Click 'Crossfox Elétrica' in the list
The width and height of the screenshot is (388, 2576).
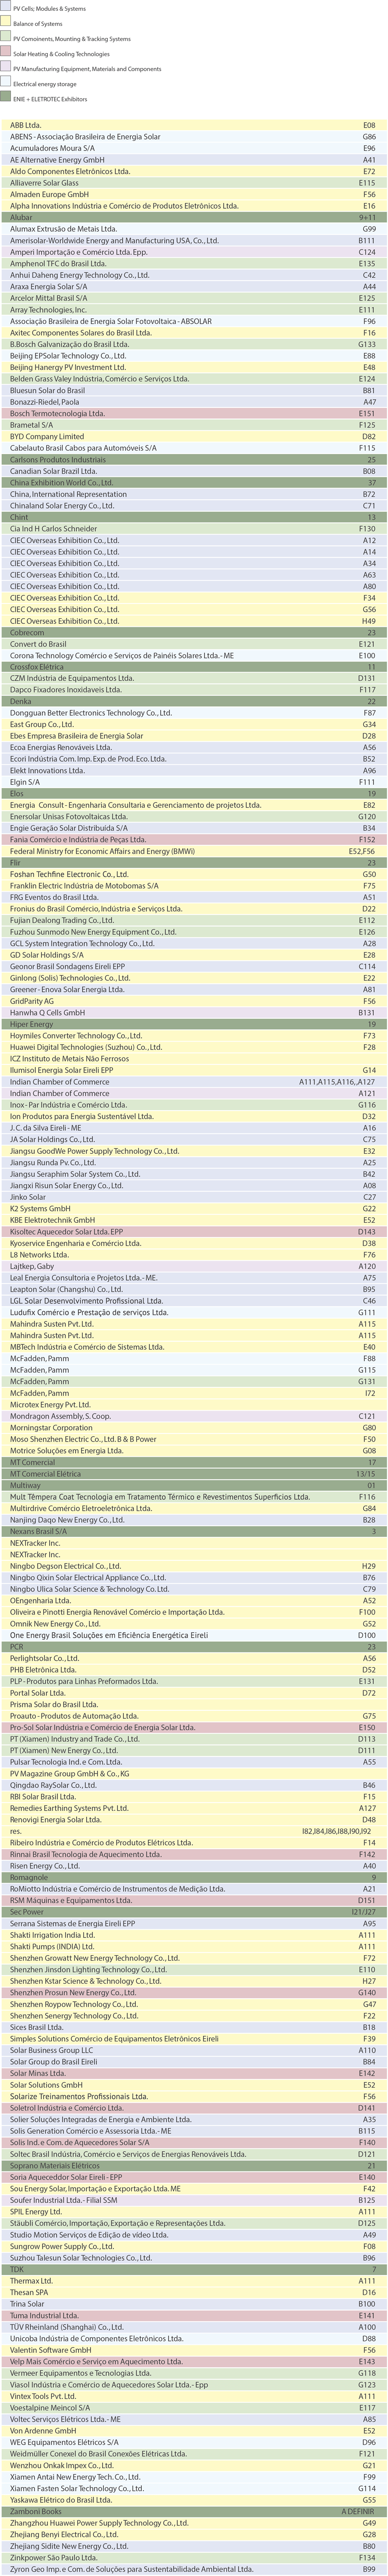pos(194,666)
